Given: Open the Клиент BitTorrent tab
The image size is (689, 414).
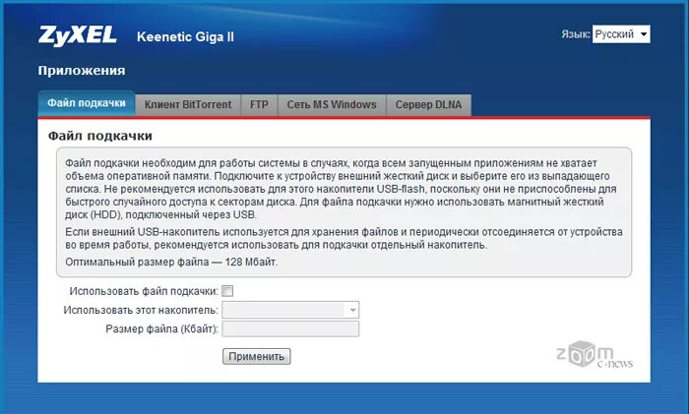Looking at the screenshot, I should pyautogui.click(x=188, y=104).
